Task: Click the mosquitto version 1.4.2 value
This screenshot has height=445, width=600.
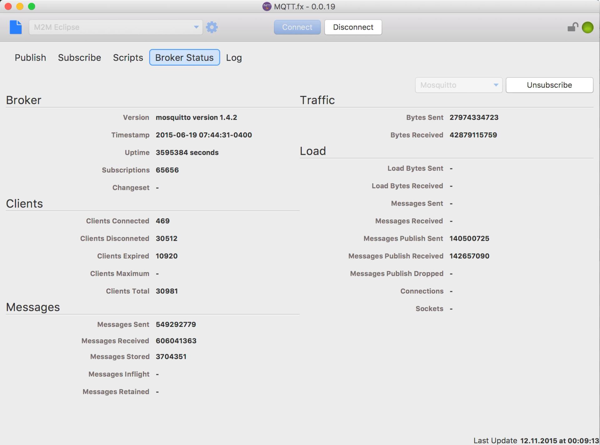Action: pyautogui.click(x=196, y=117)
